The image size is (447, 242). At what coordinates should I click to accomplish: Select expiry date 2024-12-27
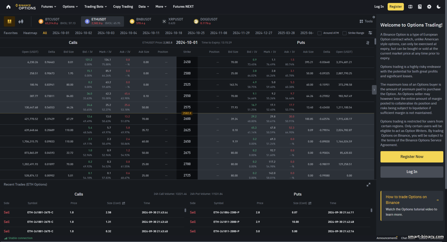tap(264, 33)
